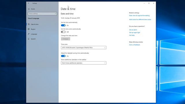The image size is (185, 104).
Task: Close the Settings window
Action: [x=153, y=3]
